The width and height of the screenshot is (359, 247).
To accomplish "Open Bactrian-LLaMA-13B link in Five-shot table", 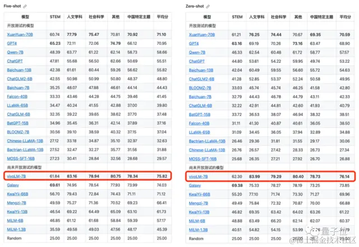I will [25, 150].
